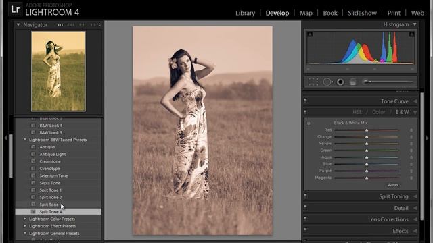
Task: Click the preset icon beside Selenium Tone
Action: [x=33, y=175]
